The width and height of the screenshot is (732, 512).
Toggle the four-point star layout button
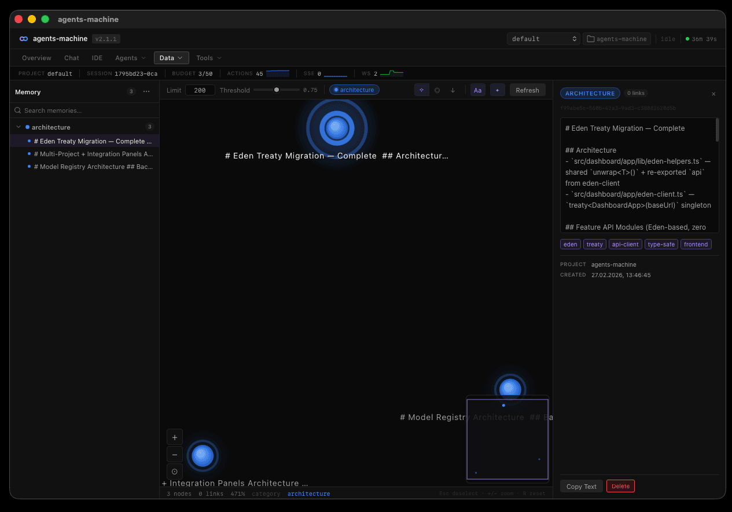click(x=422, y=90)
